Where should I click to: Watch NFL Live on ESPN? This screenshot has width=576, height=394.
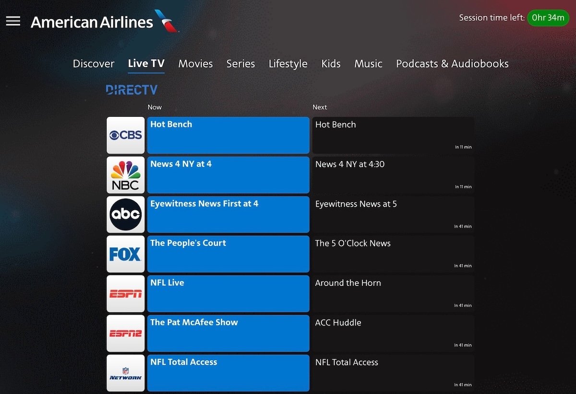tap(228, 294)
